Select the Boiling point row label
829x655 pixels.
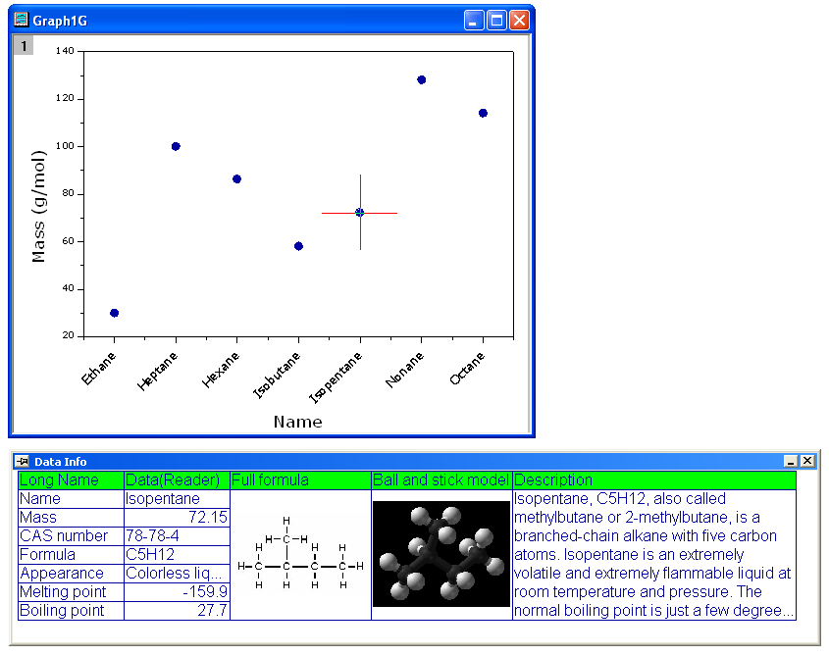coord(71,611)
